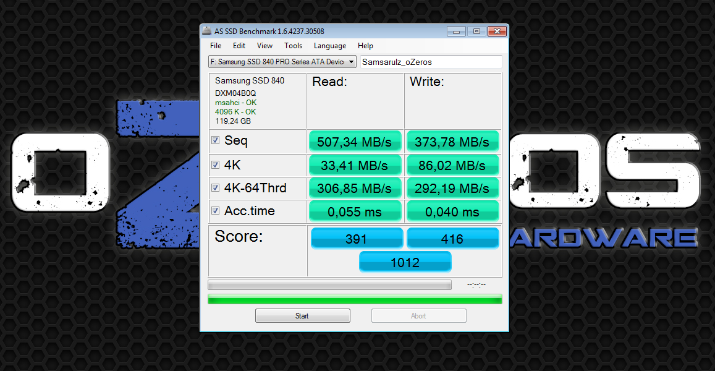This screenshot has height=371, width=715.
Task: Open the Edit menu
Action: pos(239,46)
